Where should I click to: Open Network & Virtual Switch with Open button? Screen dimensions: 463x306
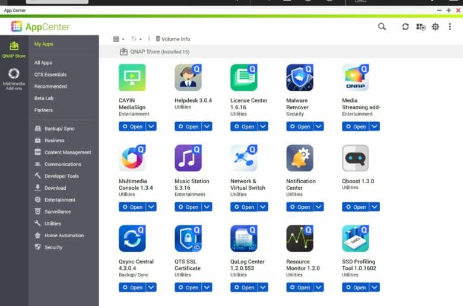click(244, 207)
